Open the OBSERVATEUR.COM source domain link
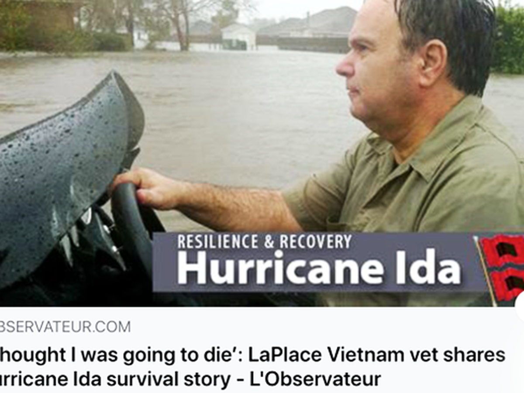Image resolution: width=524 pixels, height=393 pixels. (x=65, y=327)
